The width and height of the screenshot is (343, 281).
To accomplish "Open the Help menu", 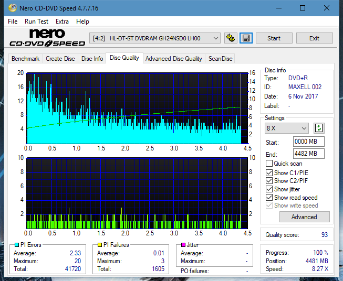I will click(x=82, y=21).
